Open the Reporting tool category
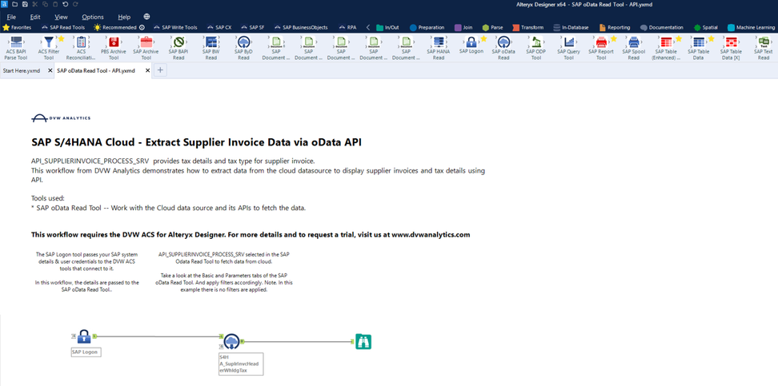This screenshot has height=386, width=778. (x=615, y=27)
